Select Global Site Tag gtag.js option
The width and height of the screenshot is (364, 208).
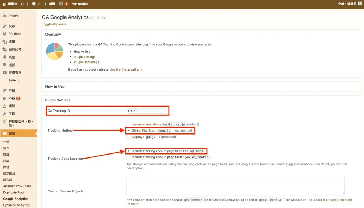pyautogui.click(x=128, y=131)
